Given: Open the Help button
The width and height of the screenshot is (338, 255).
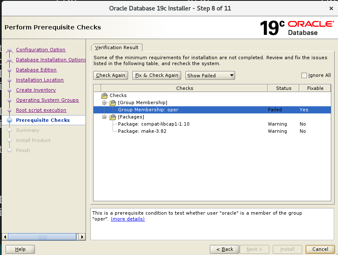Looking at the screenshot, I should click(x=20, y=249).
